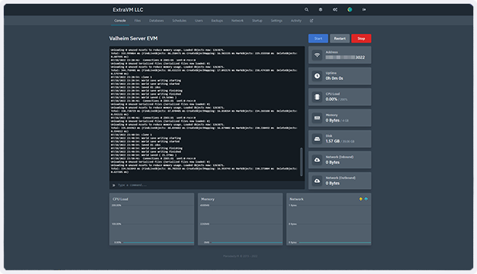The width and height of the screenshot is (477, 274).
Task: Open the server list (layers) icon
Action: coord(320,10)
